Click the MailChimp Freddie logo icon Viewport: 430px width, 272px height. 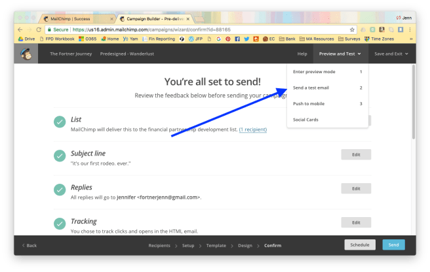26,54
